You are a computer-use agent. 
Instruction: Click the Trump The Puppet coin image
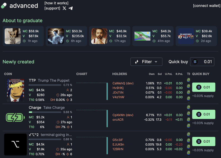[16, 90]
